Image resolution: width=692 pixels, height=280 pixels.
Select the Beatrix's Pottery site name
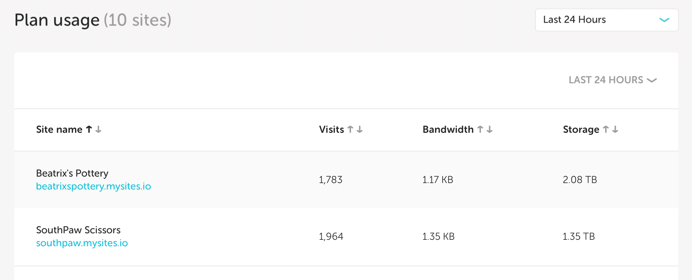(72, 173)
